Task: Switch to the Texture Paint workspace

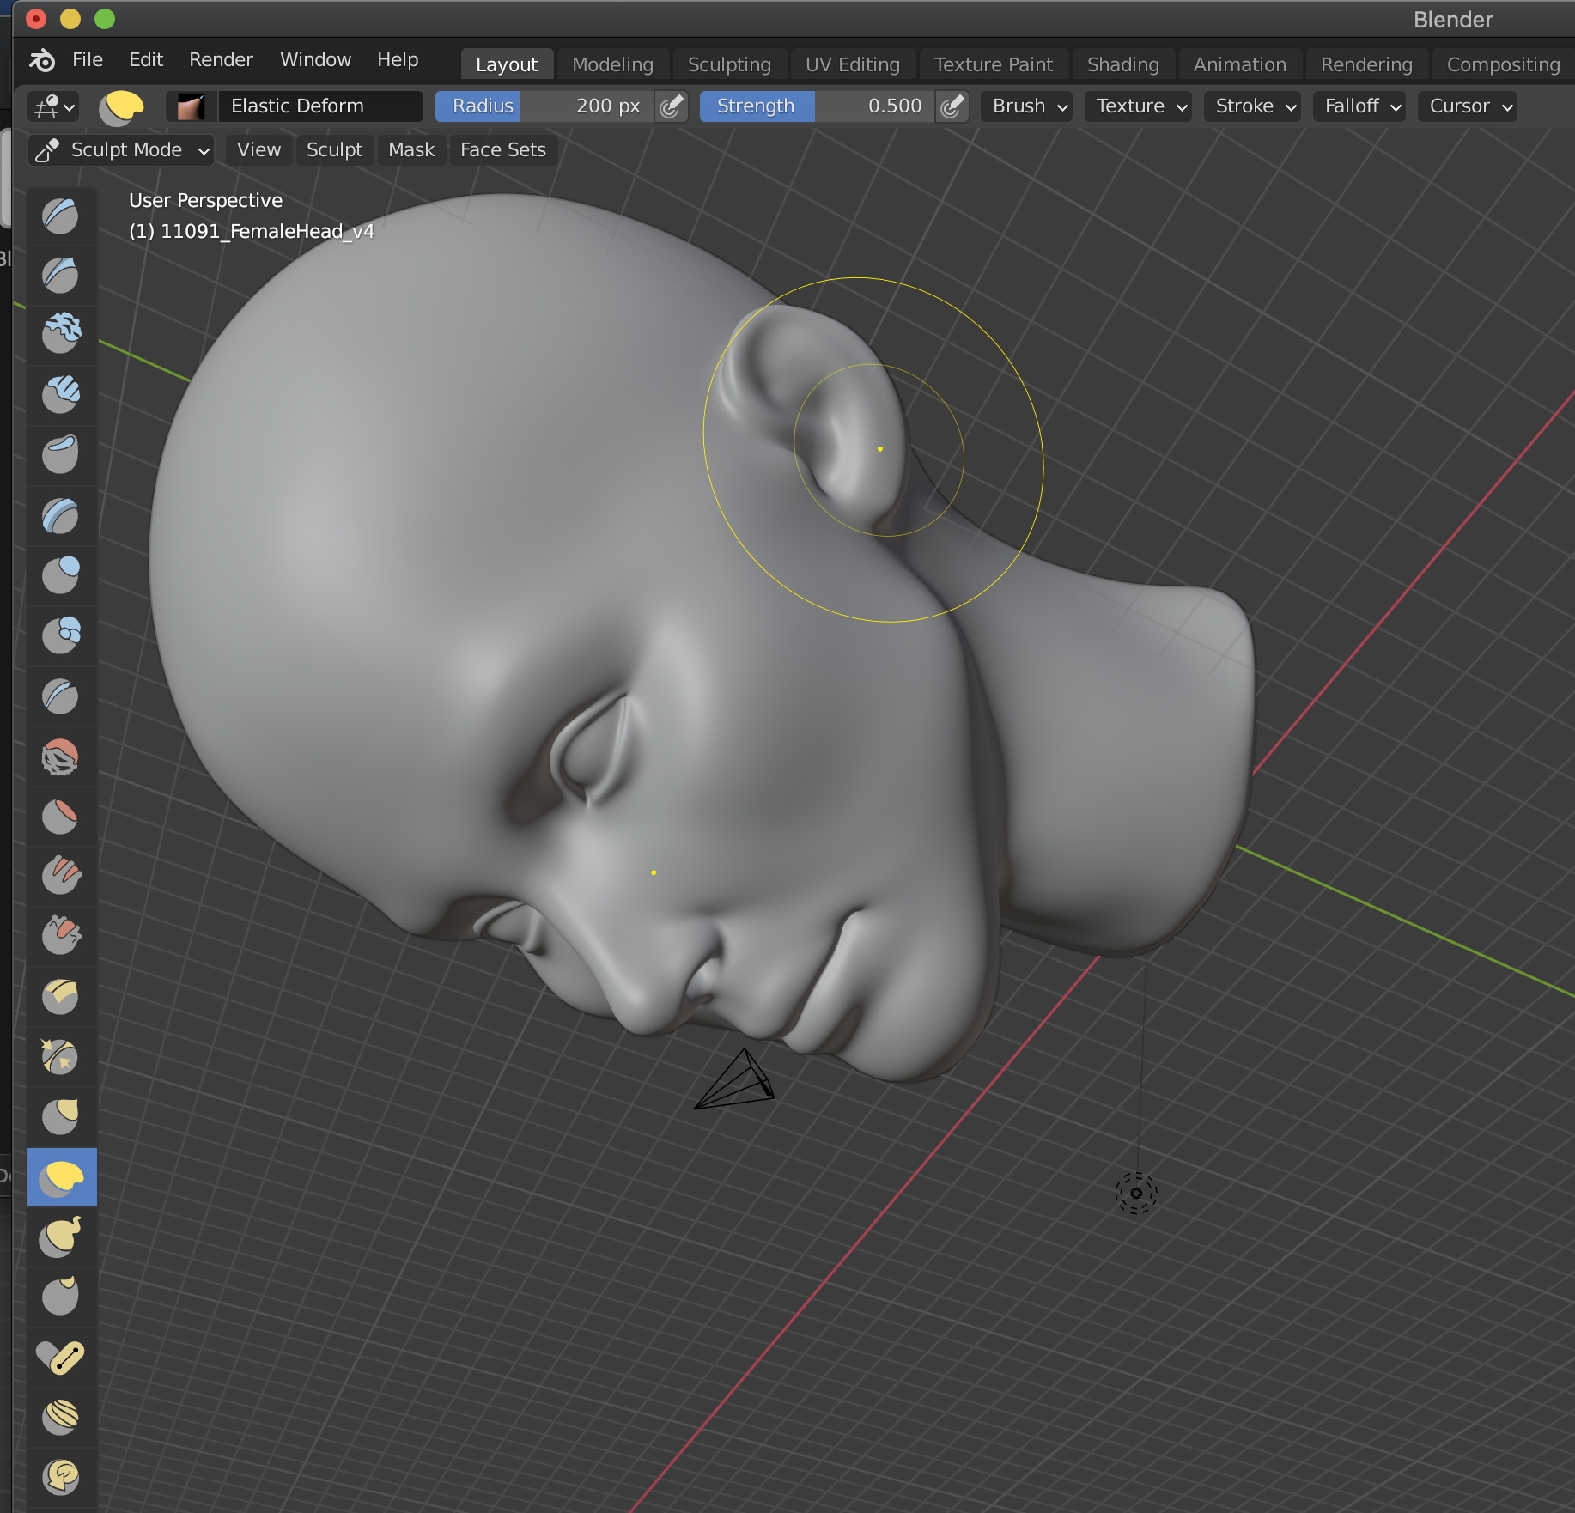Action: 993,64
